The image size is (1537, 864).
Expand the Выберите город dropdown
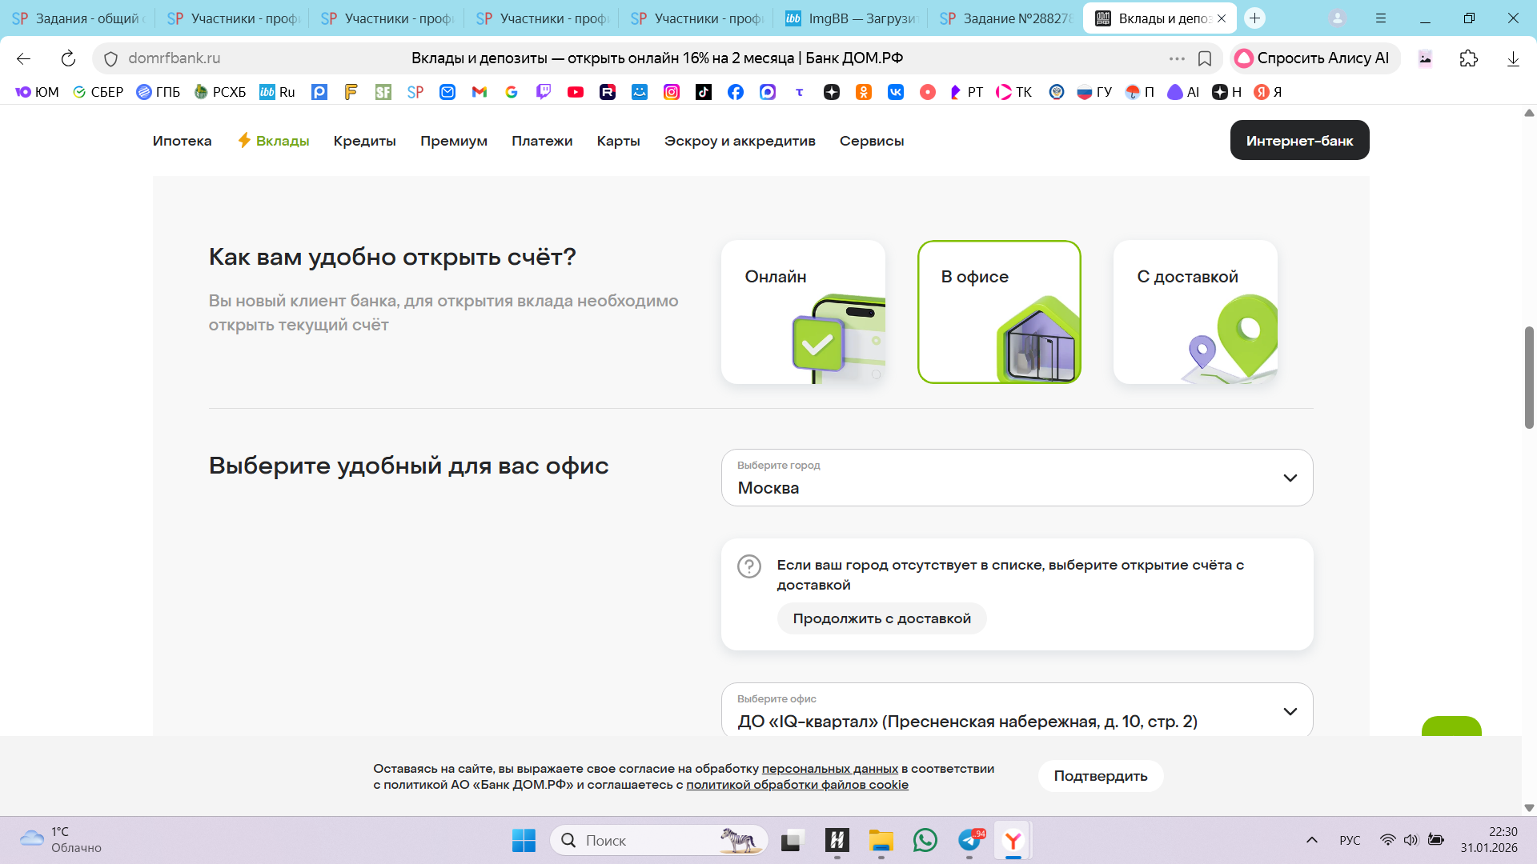pos(1017,478)
